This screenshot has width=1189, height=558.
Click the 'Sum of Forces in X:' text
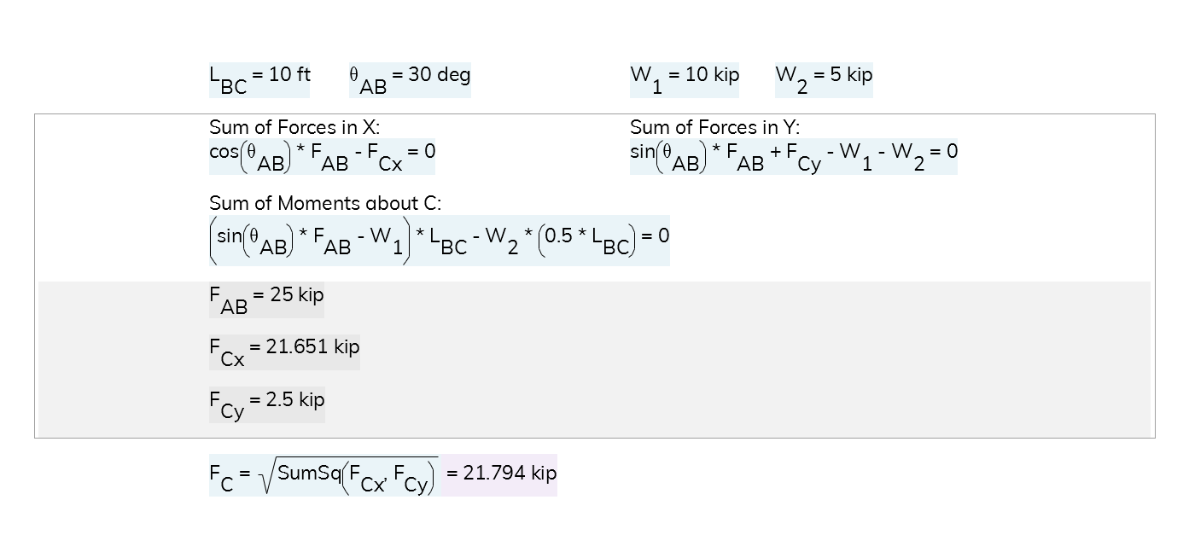[x=294, y=127]
